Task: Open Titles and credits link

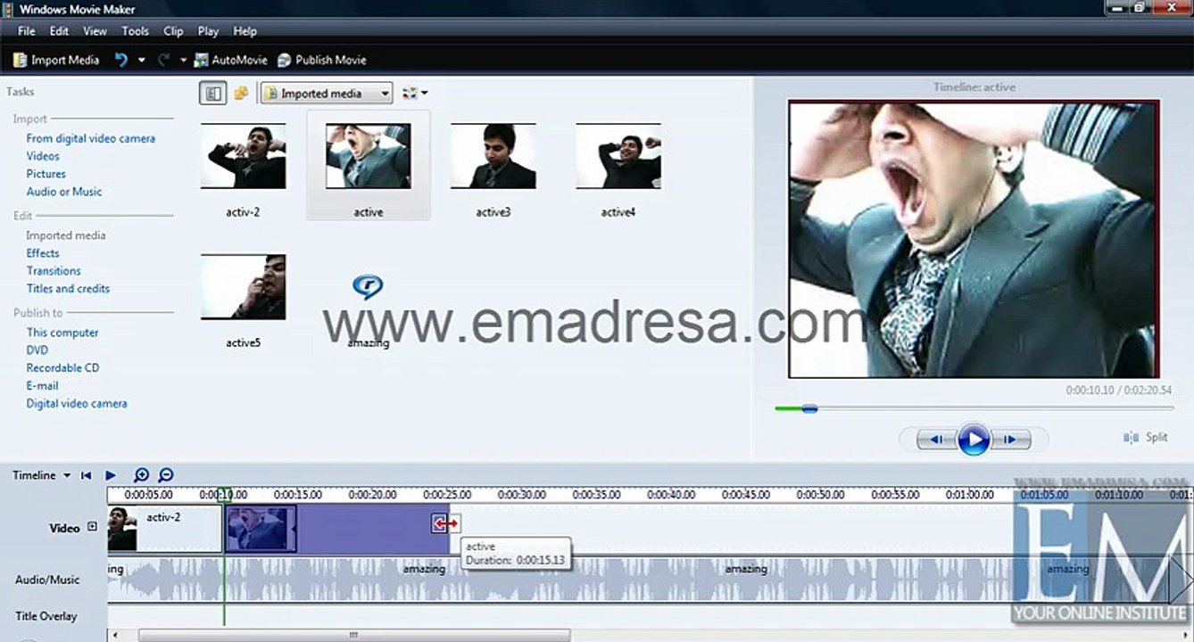Action: point(68,289)
